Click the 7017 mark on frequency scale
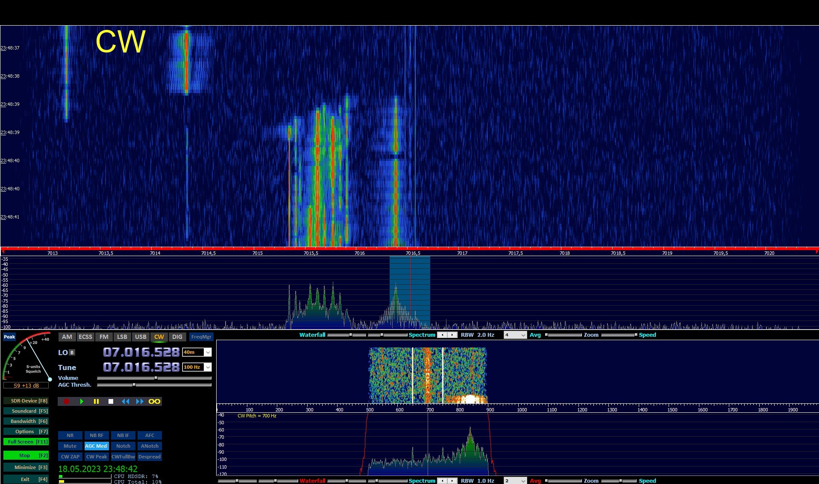This screenshot has width=819, height=484. pos(462,253)
